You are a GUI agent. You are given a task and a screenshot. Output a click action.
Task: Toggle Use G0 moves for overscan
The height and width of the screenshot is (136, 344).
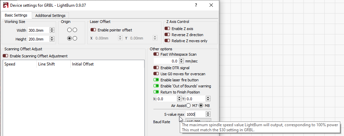coord(156,74)
